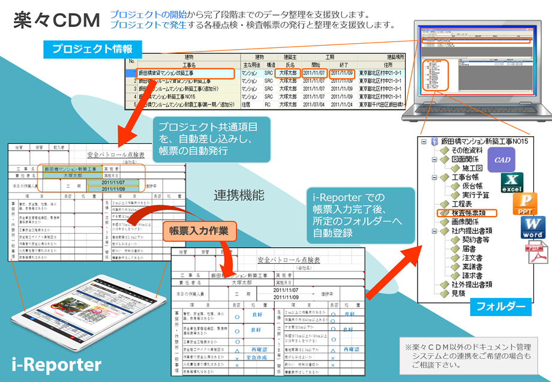Image resolution: width=552 pixels, height=382 pixels.
Task: Click the highlighted 大塚太郎 cell in first row
Action: 288,73
